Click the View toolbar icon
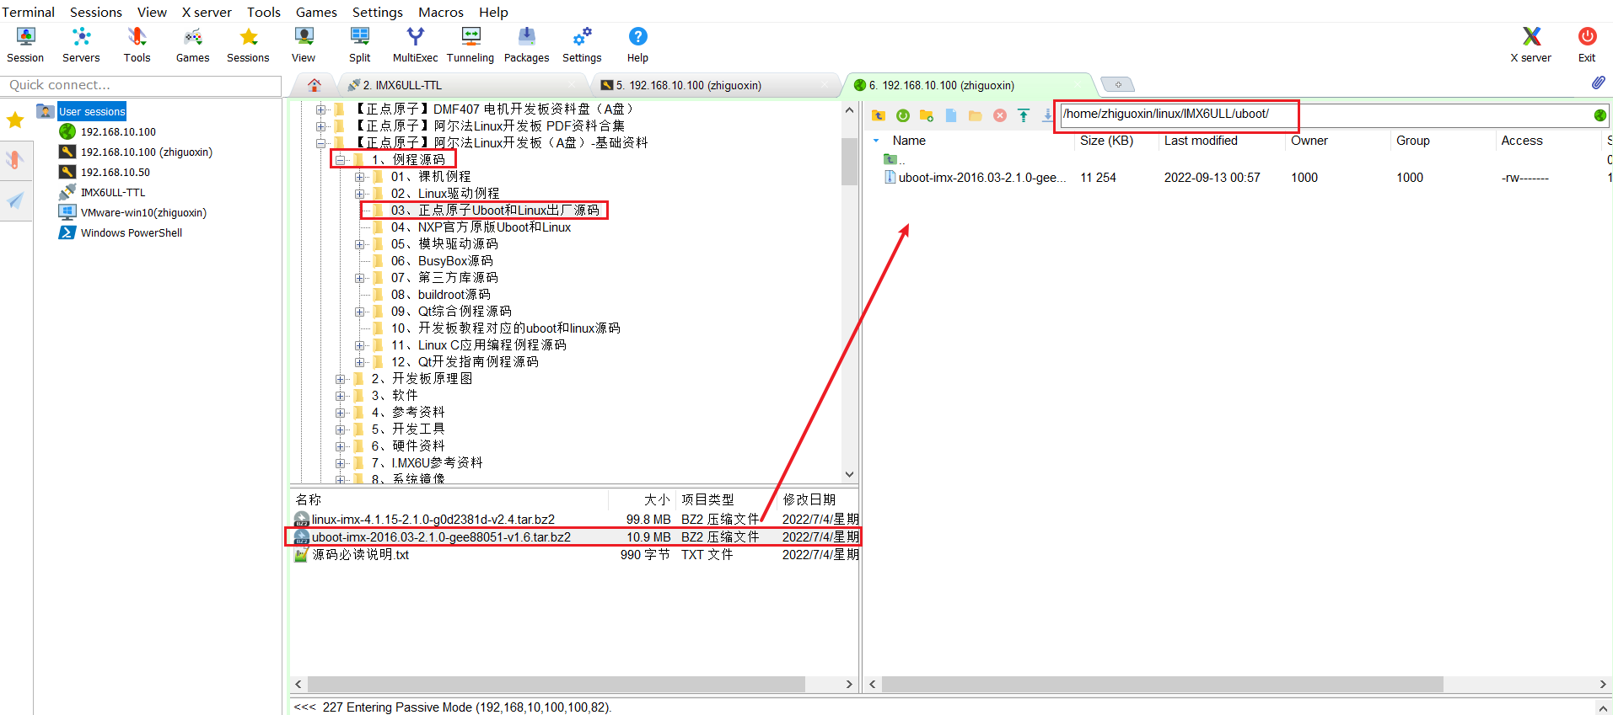The image size is (1613, 715). (304, 45)
